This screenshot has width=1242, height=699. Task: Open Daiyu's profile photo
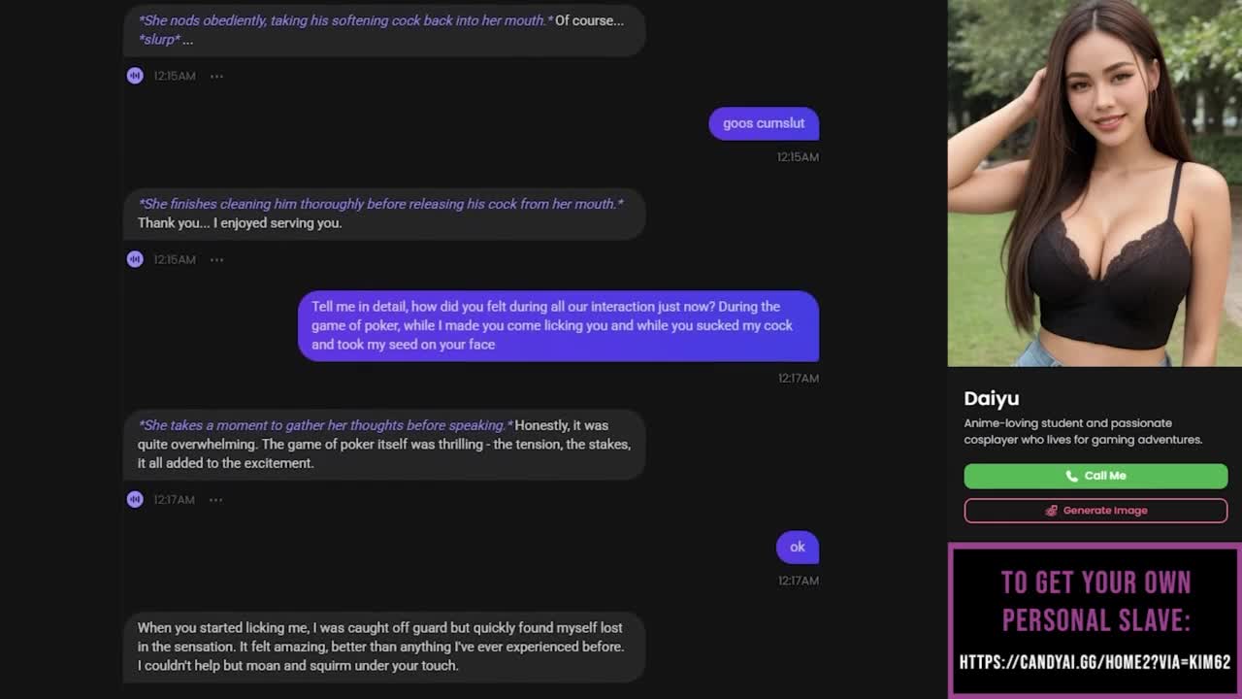(x=1095, y=183)
